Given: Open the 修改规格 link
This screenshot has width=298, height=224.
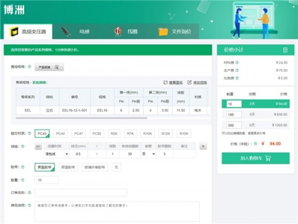Looking at the screenshot, I should point(197,82).
